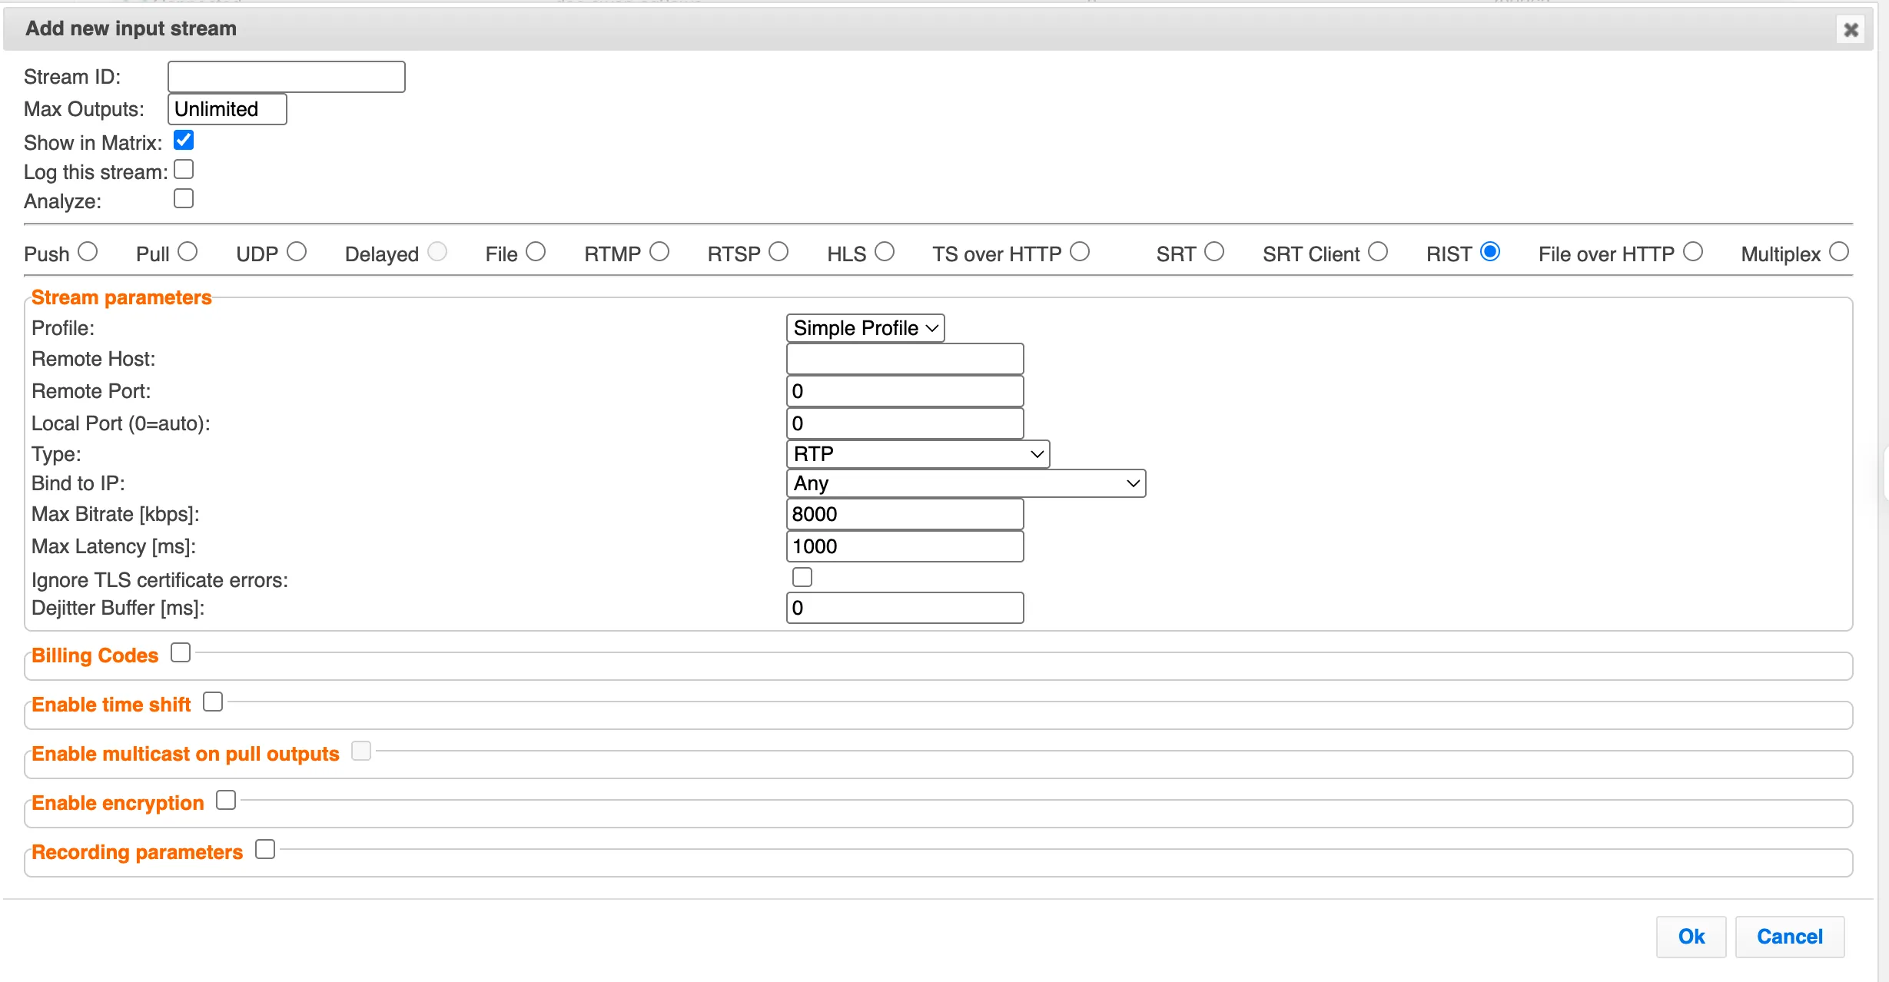This screenshot has width=1889, height=982.
Task: Tick the Analyze checkbox
Action: 184,198
